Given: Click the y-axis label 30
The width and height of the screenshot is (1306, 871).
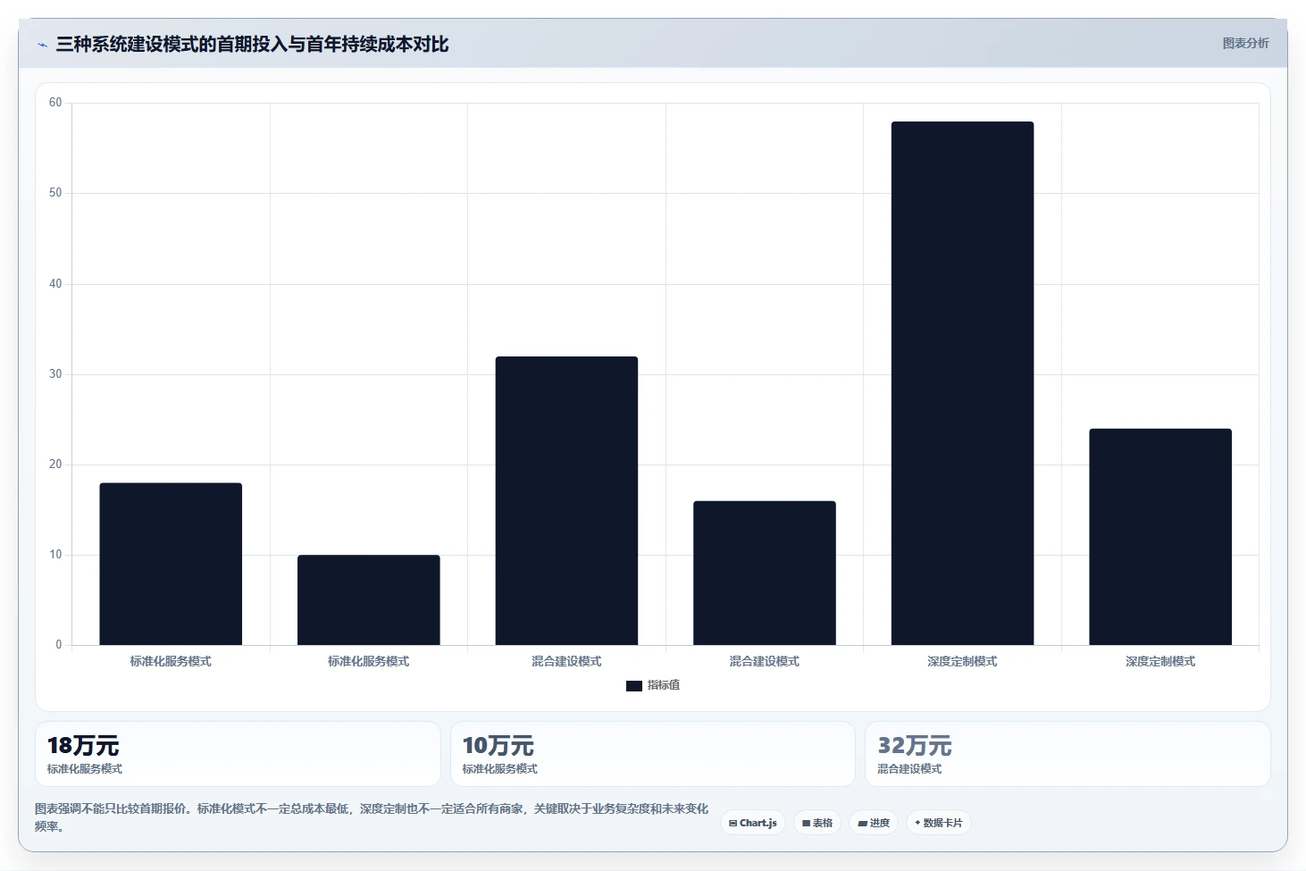Looking at the screenshot, I should pyautogui.click(x=55, y=374).
